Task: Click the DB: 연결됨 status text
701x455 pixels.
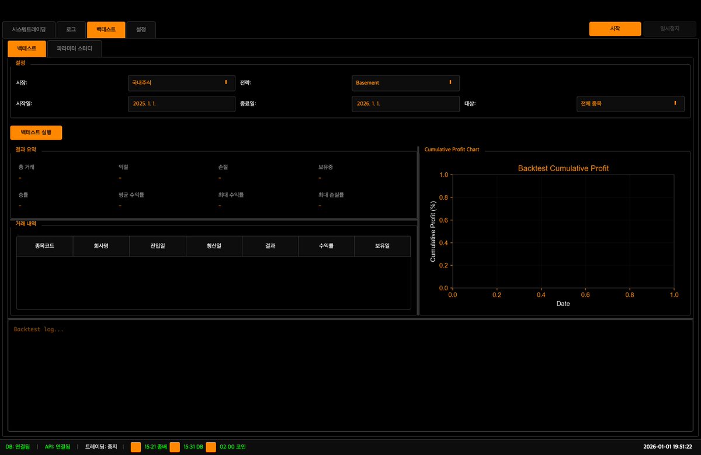Action: [x=18, y=447]
